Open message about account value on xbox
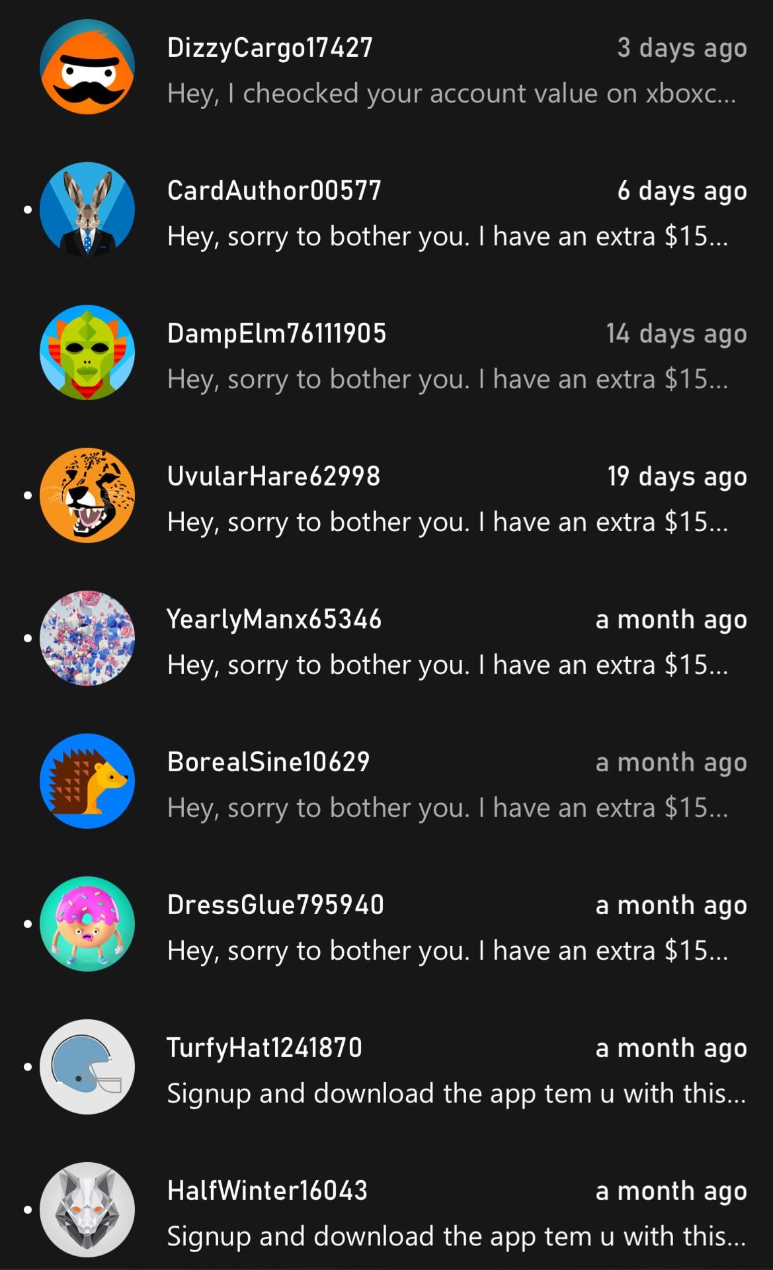Viewport: 773px width, 1270px height. pos(452,94)
